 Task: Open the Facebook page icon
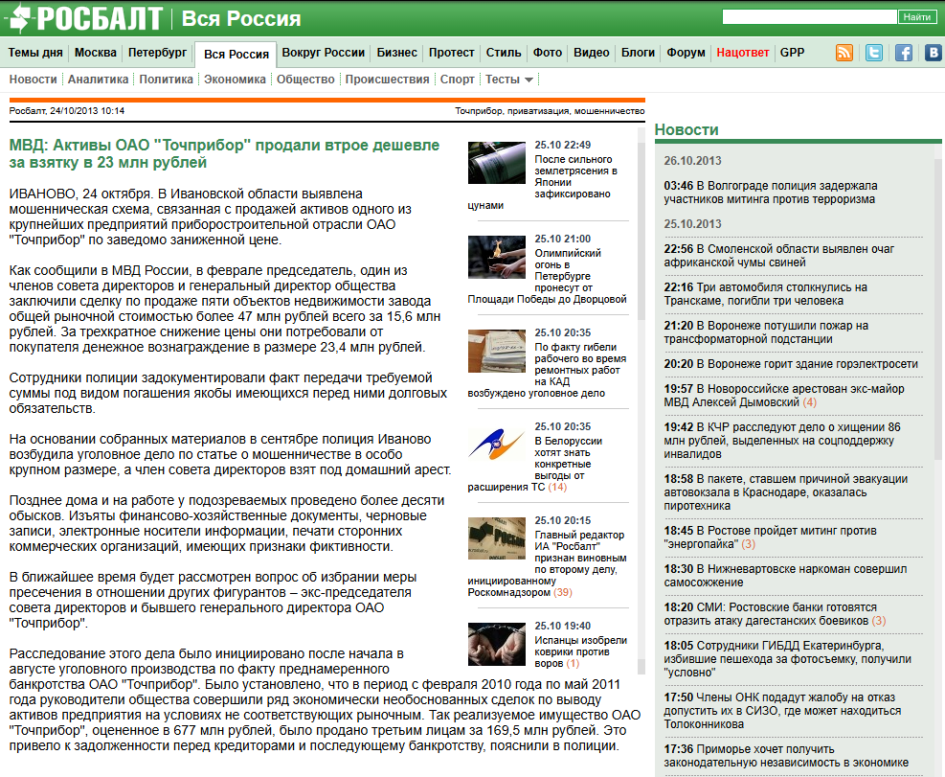pyautogui.click(x=904, y=53)
